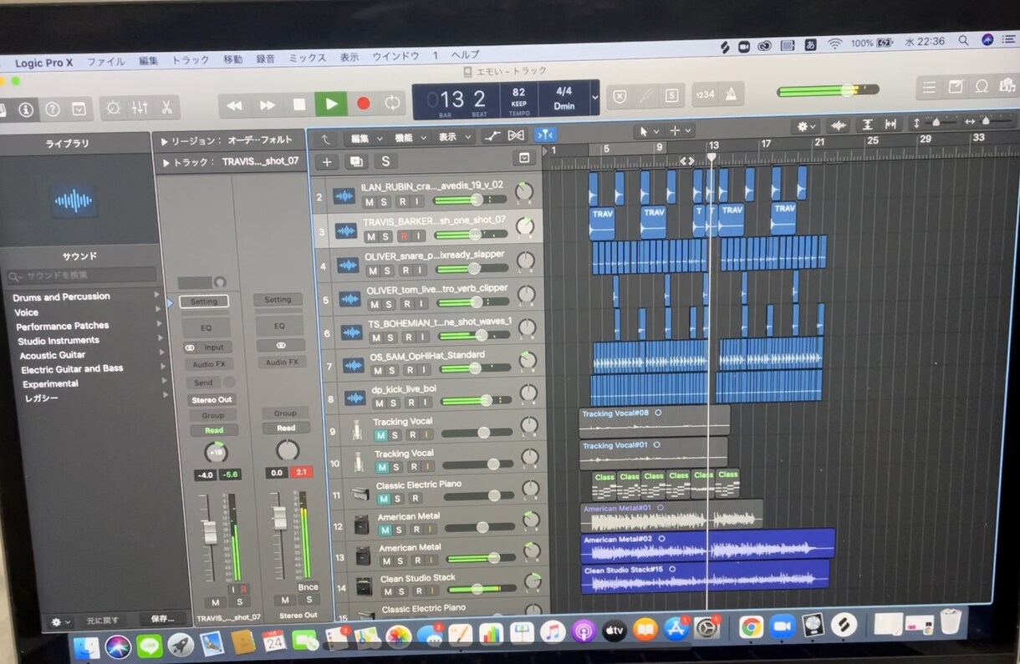This screenshot has height=664, width=1020.
Task: Open the Inspector with the info icon
Action: (x=26, y=109)
